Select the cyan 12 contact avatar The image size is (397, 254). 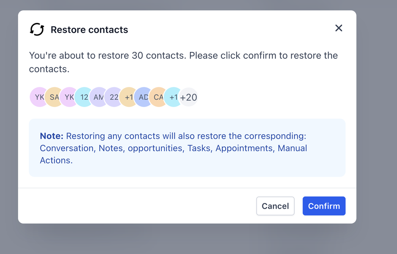[x=84, y=97]
